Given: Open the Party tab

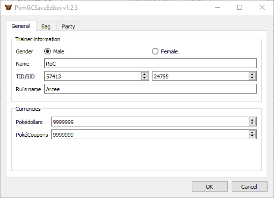Looking at the screenshot, I should click(x=68, y=26).
